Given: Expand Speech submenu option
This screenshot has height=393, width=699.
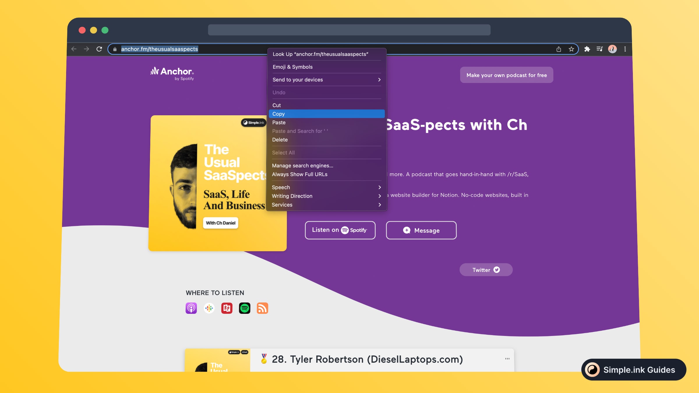Looking at the screenshot, I should point(379,187).
